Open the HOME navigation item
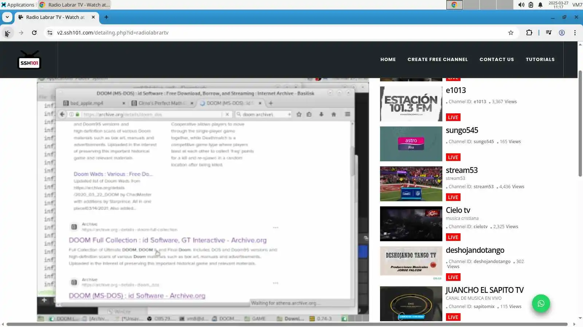The image size is (583, 327). (388, 60)
